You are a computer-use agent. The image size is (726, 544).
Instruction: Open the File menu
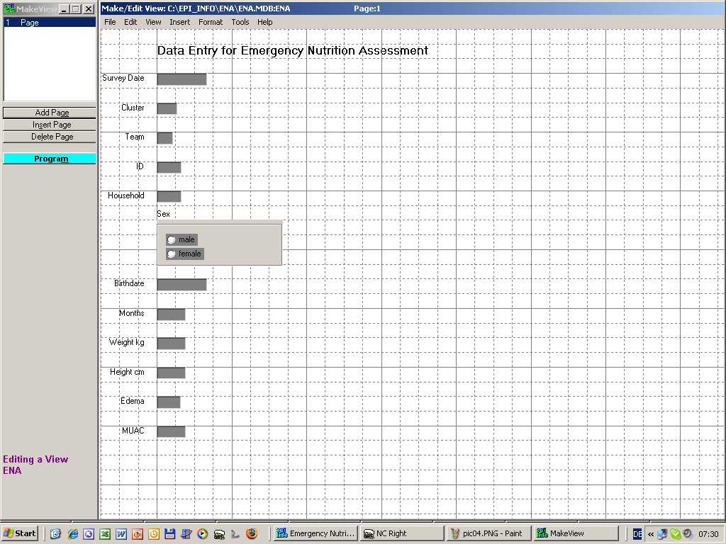coord(110,22)
